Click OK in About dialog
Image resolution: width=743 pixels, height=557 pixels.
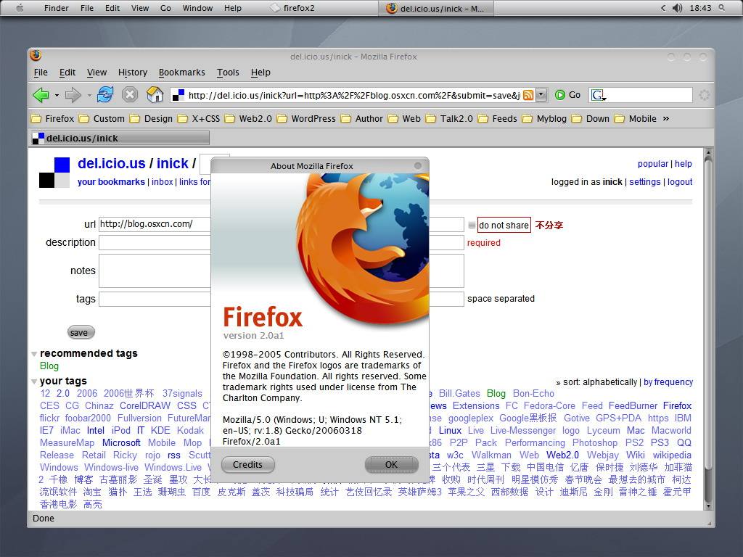(x=391, y=465)
